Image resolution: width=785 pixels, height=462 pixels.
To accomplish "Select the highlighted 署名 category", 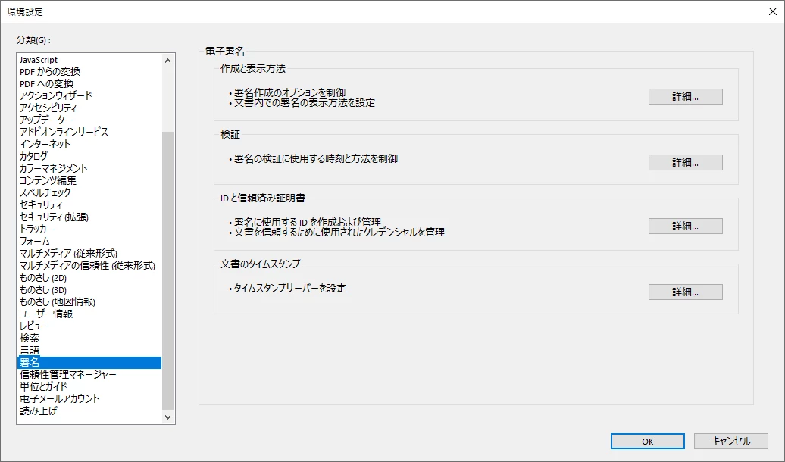I will tap(89, 362).
